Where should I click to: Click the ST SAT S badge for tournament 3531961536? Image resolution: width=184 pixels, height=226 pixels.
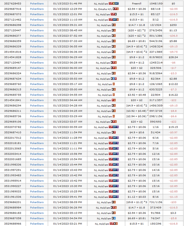[114, 197]
